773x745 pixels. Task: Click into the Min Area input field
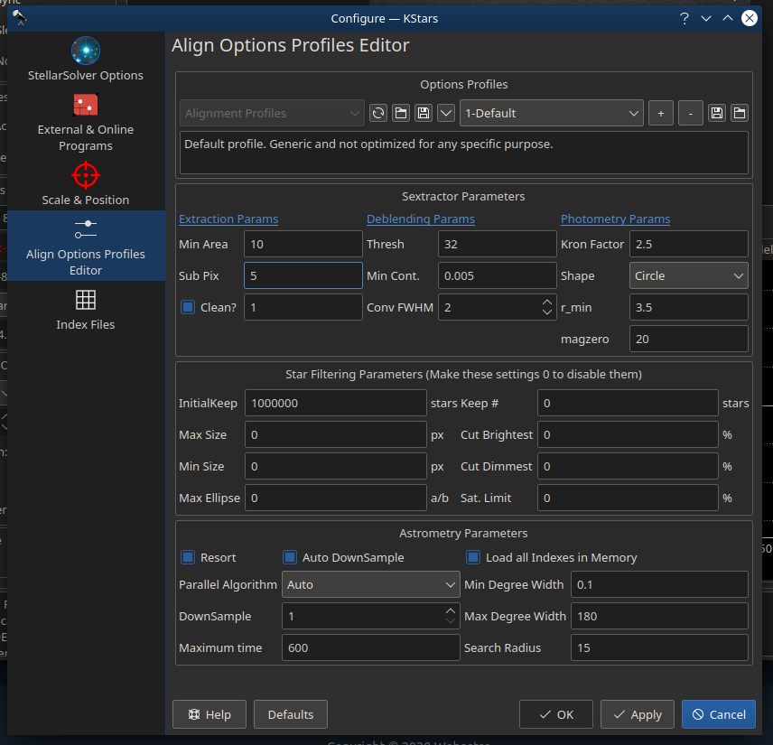[x=303, y=244]
